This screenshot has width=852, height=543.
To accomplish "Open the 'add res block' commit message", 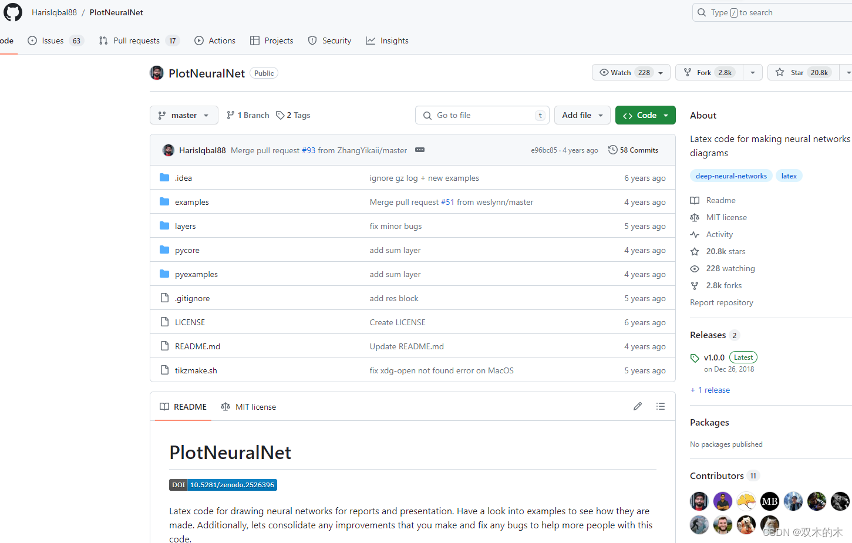I will coord(394,298).
